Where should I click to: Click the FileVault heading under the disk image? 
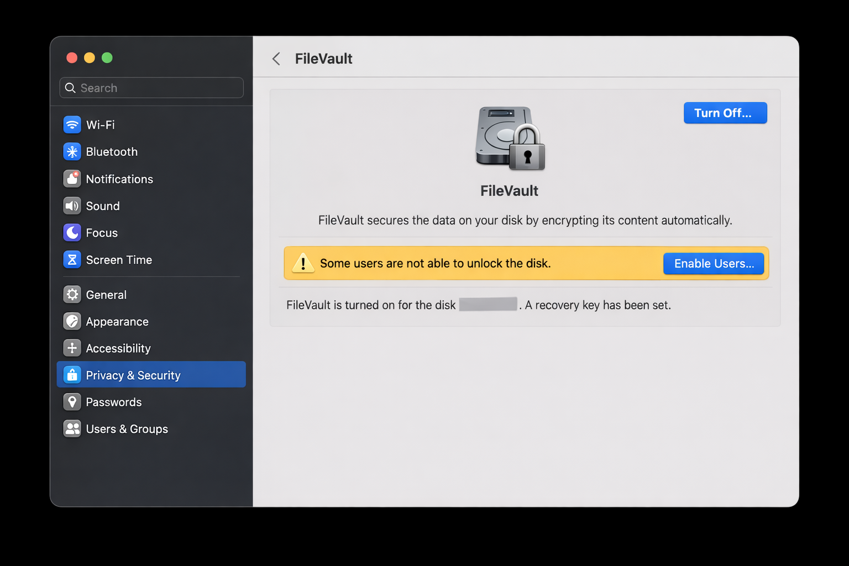[x=509, y=191]
